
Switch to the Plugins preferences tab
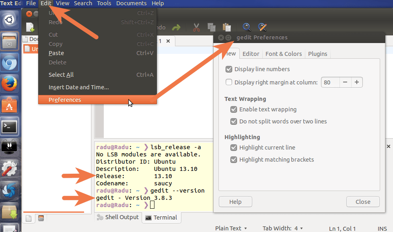coord(317,54)
